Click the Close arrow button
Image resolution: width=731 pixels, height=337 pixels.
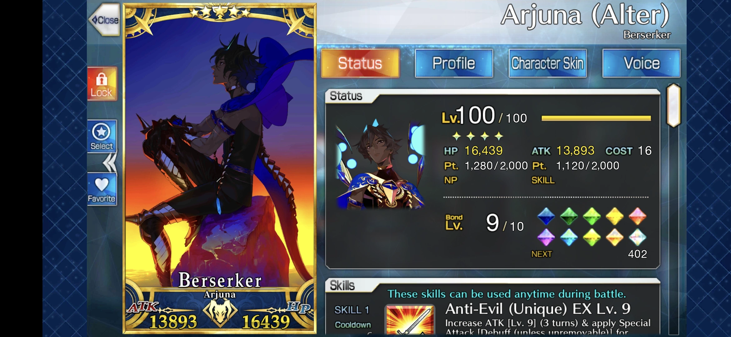click(x=105, y=20)
